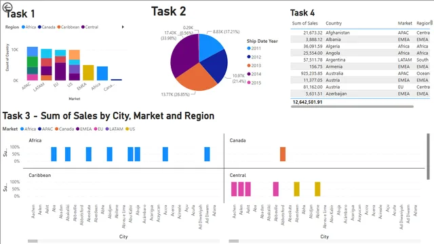
Task: Select US in Task 3 Market legend
Action: pyautogui.click(x=130, y=129)
